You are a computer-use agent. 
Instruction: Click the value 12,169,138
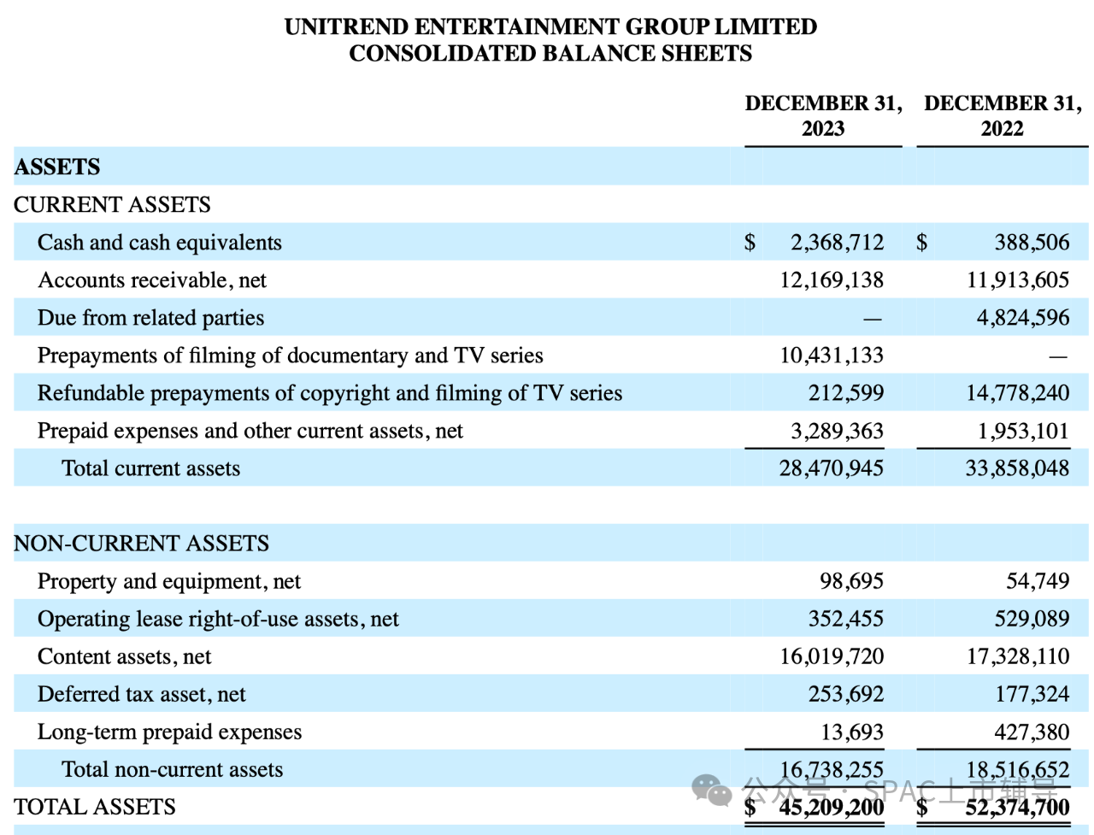pos(832,280)
